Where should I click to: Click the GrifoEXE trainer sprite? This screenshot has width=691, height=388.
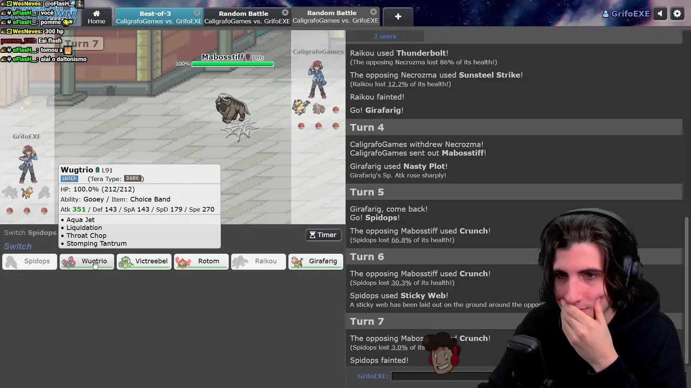(x=28, y=164)
